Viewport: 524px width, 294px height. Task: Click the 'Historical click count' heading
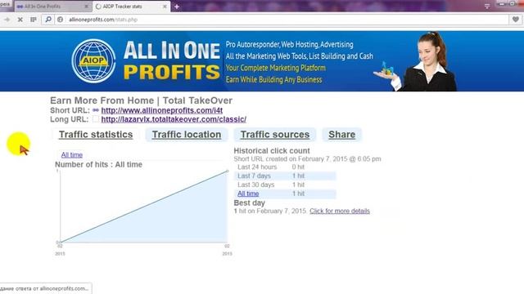click(272, 150)
